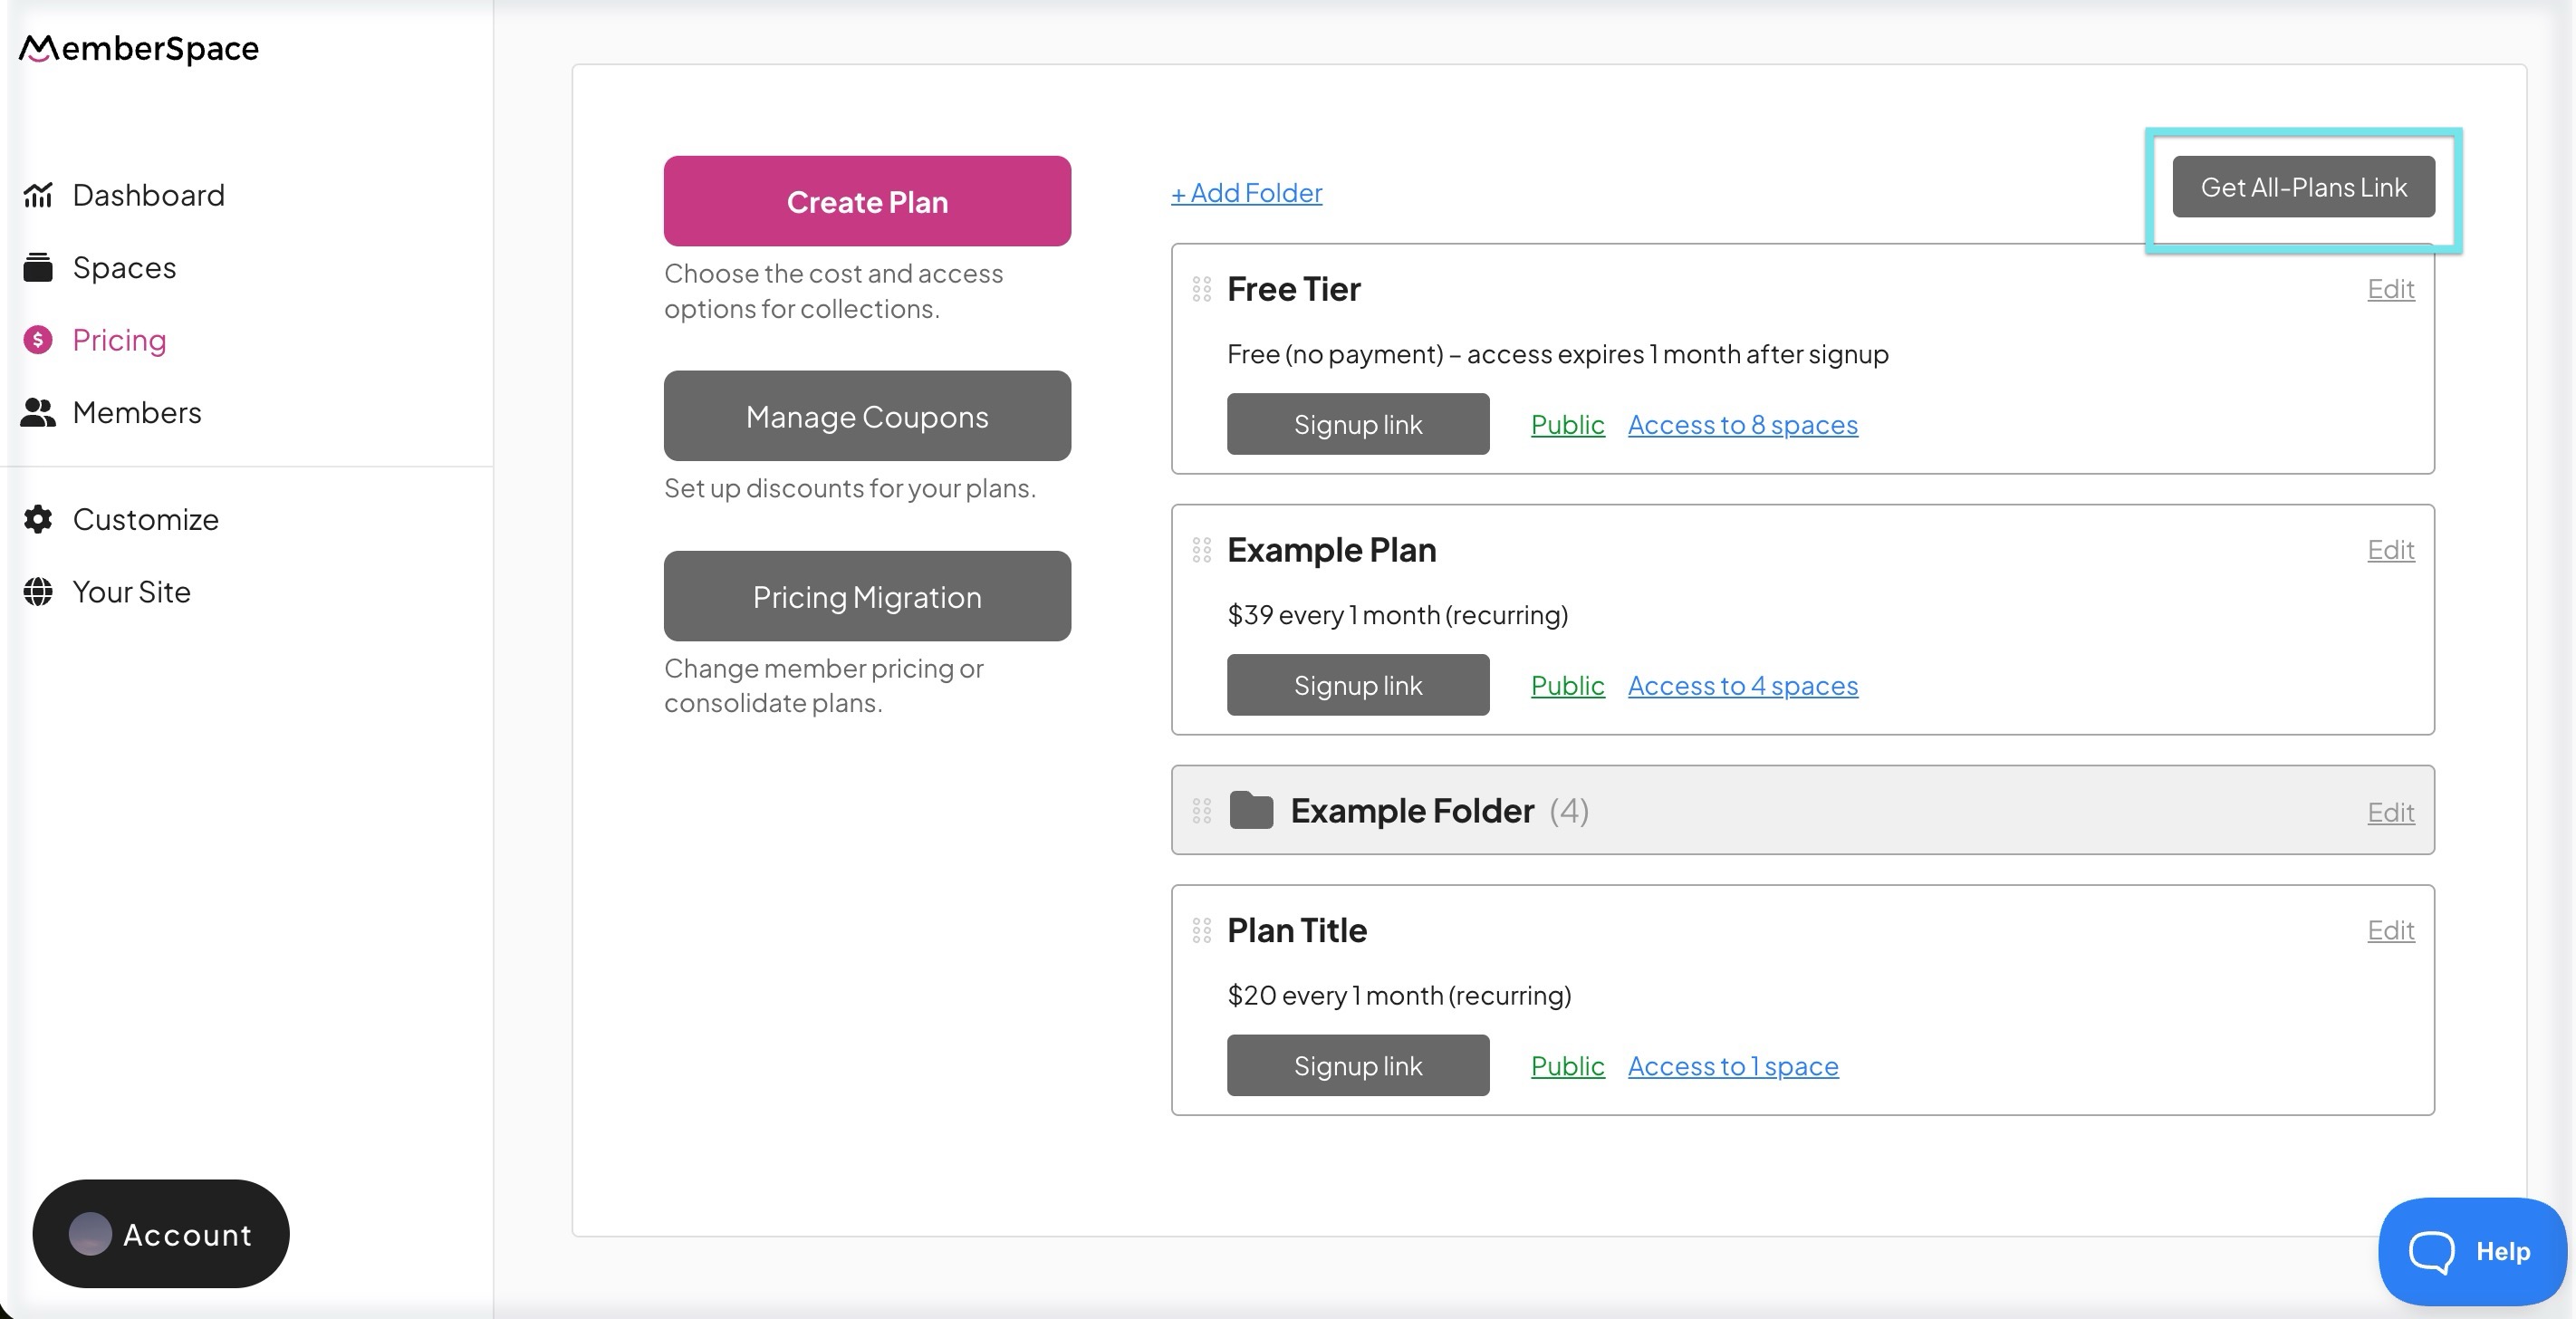
Task: Click the Spaces stack icon
Action: click(x=38, y=268)
